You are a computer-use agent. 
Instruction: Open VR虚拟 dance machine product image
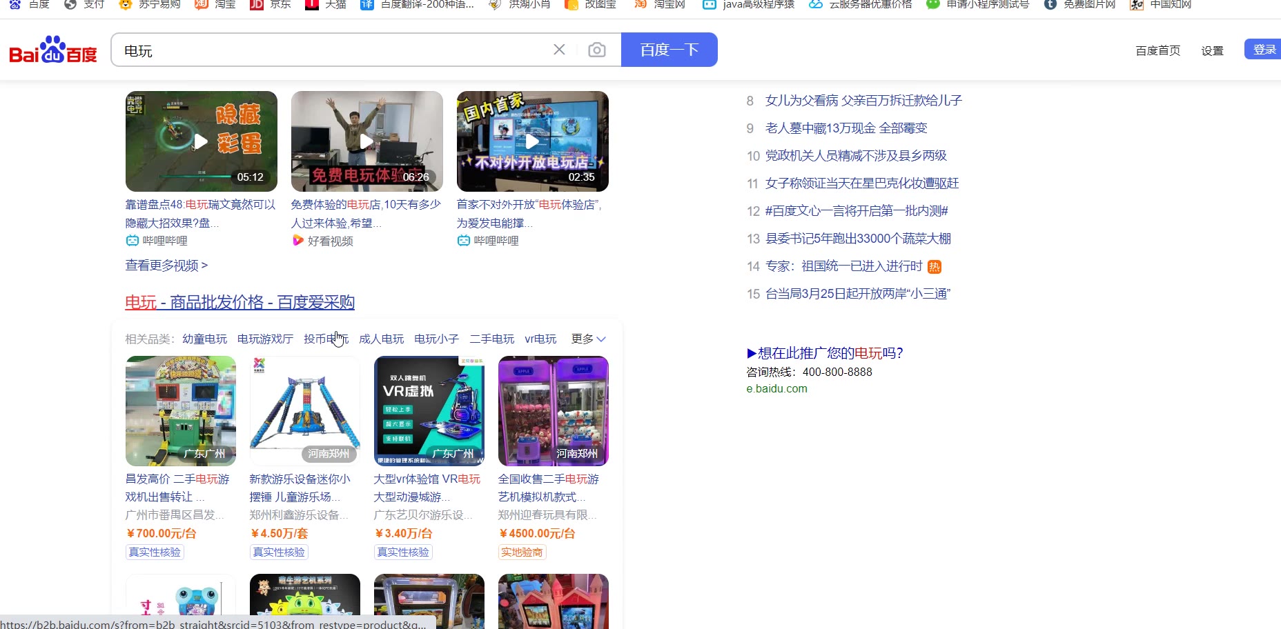click(x=429, y=411)
